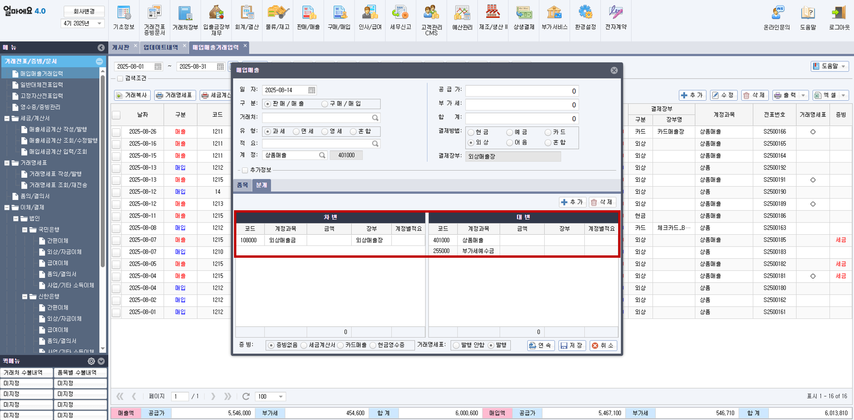This screenshot has height=420, width=854.
Task: Click search magnifier in 거래처 field
Action: tap(375, 118)
